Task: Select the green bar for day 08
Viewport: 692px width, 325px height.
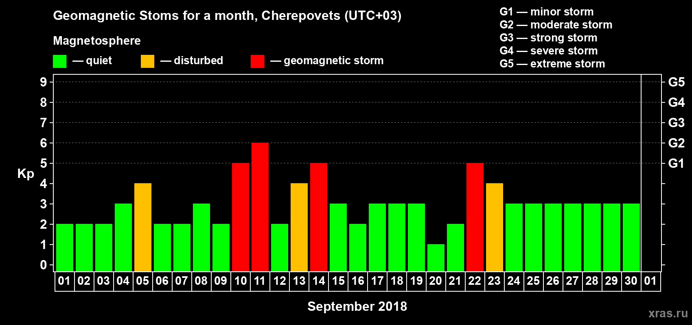Action: pyautogui.click(x=201, y=237)
